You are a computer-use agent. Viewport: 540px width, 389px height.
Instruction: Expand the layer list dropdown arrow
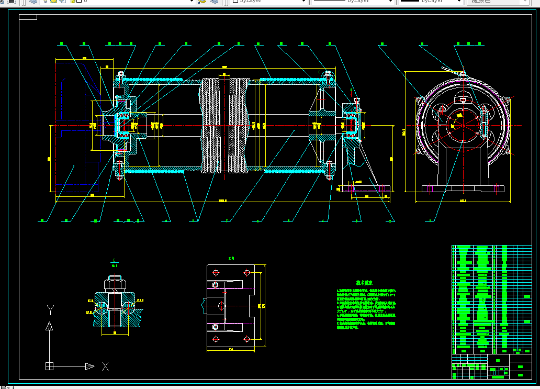pyautogui.click(x=192, y=2)
